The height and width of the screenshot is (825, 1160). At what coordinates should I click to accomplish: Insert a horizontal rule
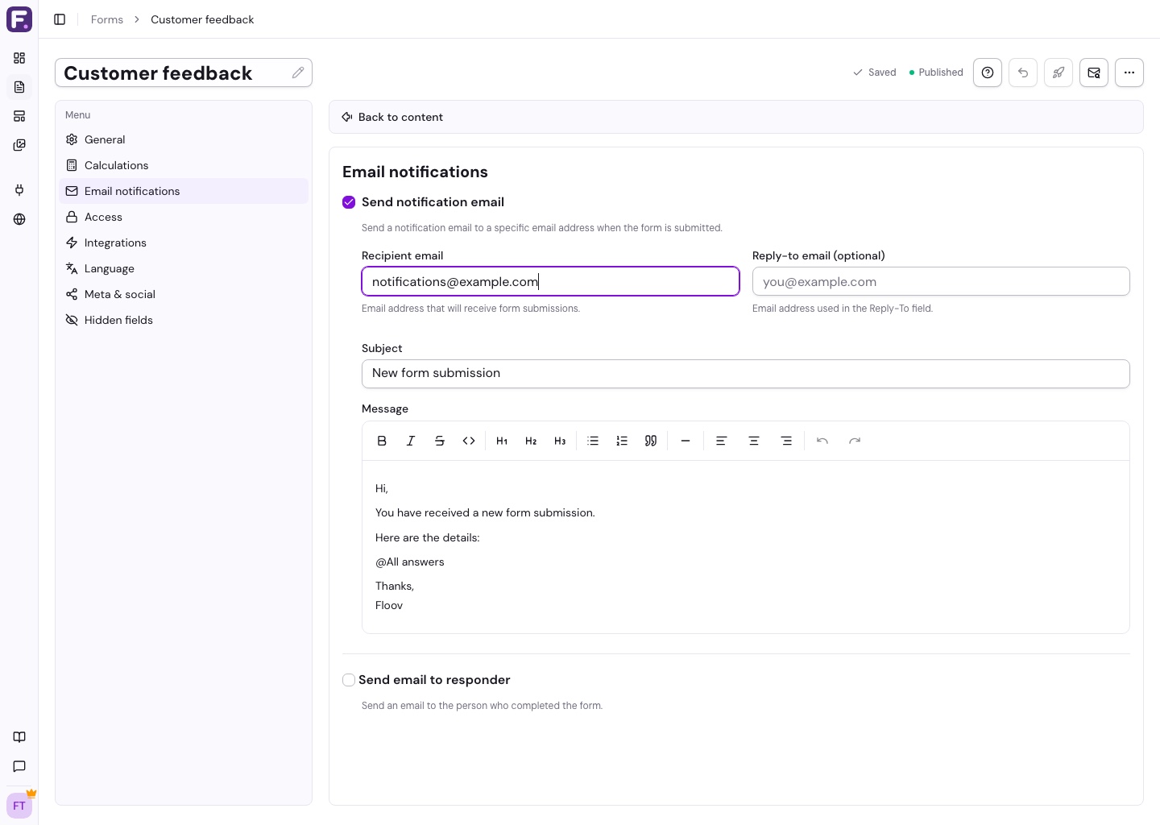tap(686, 441)
